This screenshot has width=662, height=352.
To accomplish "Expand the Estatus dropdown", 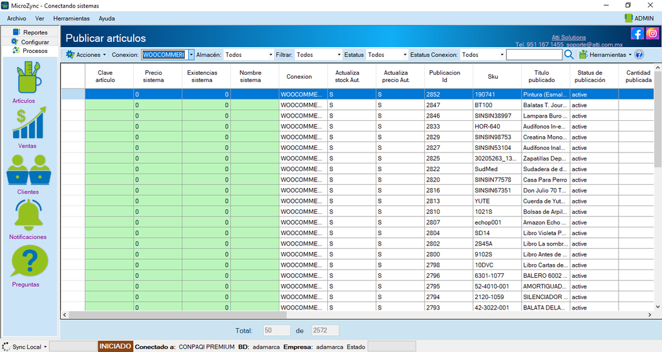I will coord(405,55).
